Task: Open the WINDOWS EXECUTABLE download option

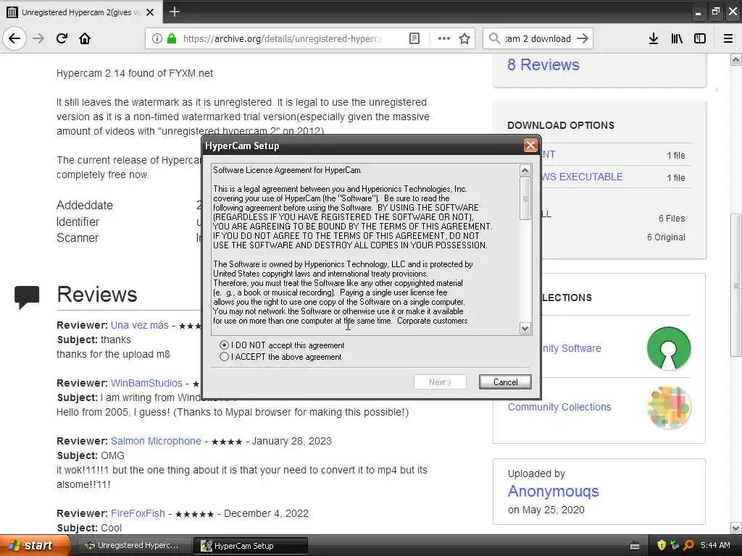Action: [582, 177]
